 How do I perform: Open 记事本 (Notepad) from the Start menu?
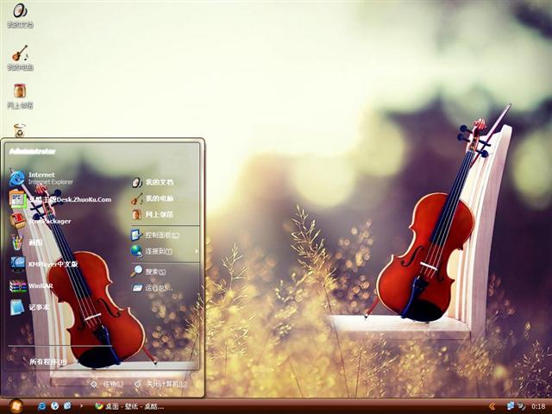(29, 307)
